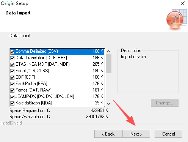
Task: Click the import list scrollbar thumb
Action: point(108,64)
